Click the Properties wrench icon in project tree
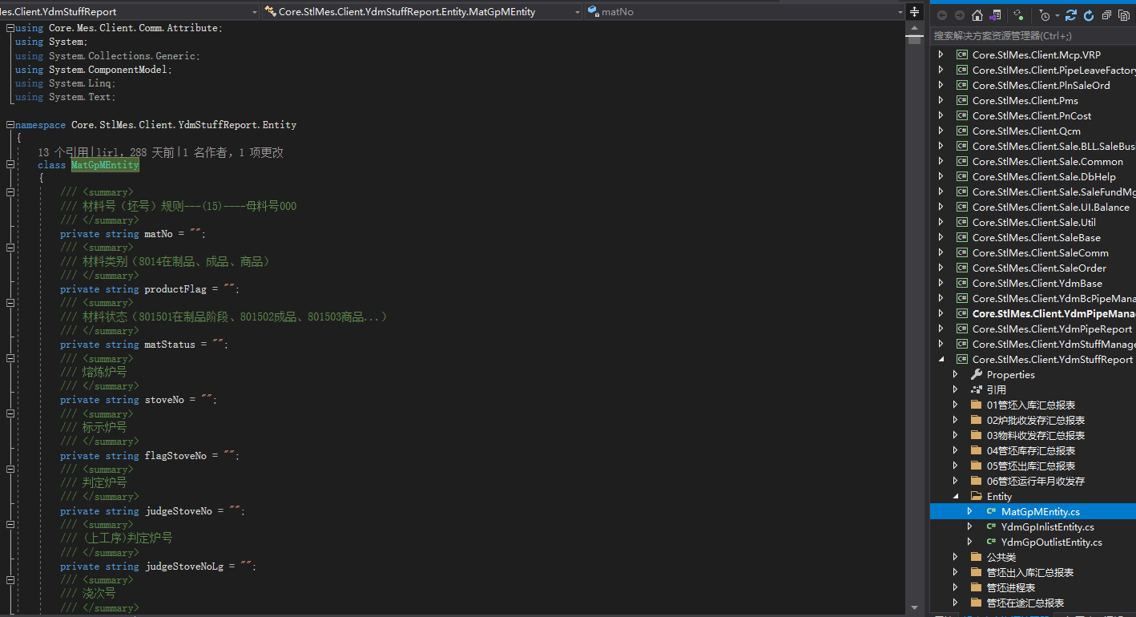The width and height of the screenshot is (1136, 617). coord(976,374)
